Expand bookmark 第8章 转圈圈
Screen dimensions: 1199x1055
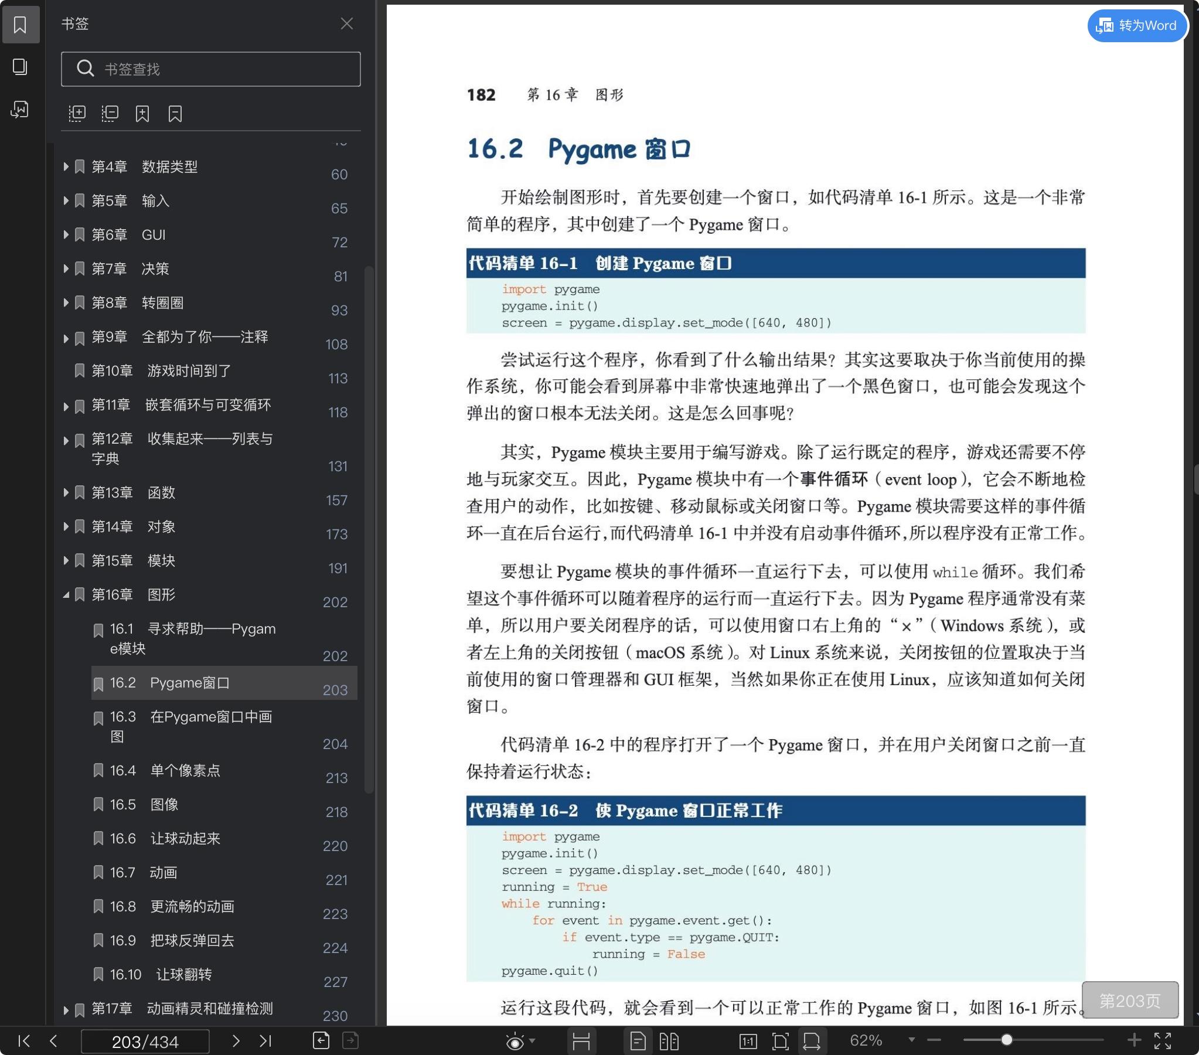click(x=66, y=303)
